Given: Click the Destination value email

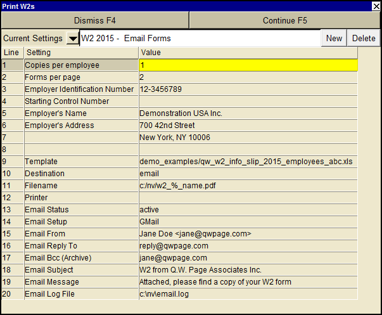Looking at the screenshot, I should tap(248, 174).
